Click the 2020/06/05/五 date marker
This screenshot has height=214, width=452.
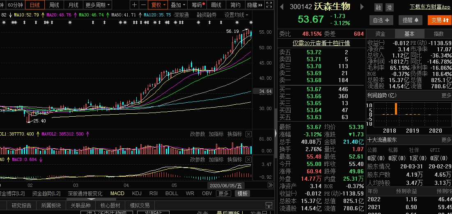[x=226, y=185]
